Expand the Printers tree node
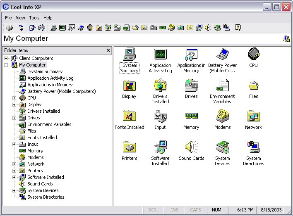Viewport: 293px width, 216px height. [x=14, y=171]
